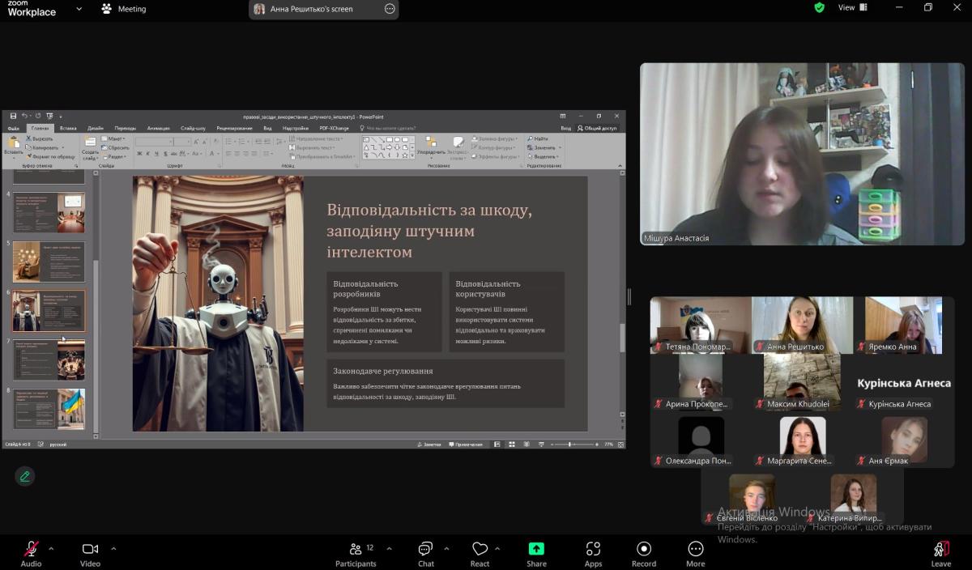Expand the Video options arrow
This screenshot has width=972, height=570.
point(113,548)
